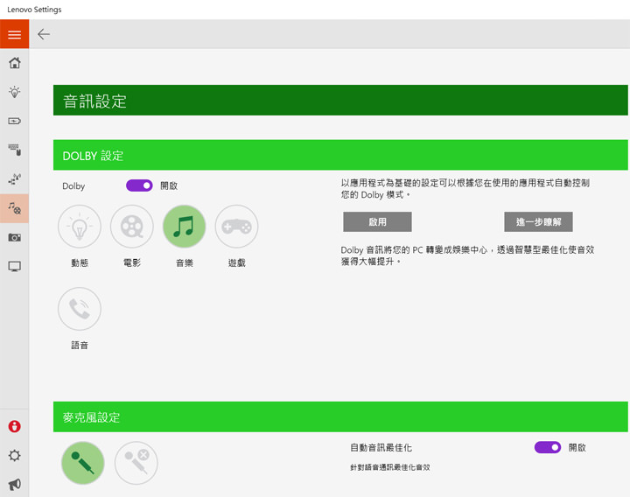Select the Dolby 動態 (Dynamic) mode
630x497 pixels.
pos(80,227)
